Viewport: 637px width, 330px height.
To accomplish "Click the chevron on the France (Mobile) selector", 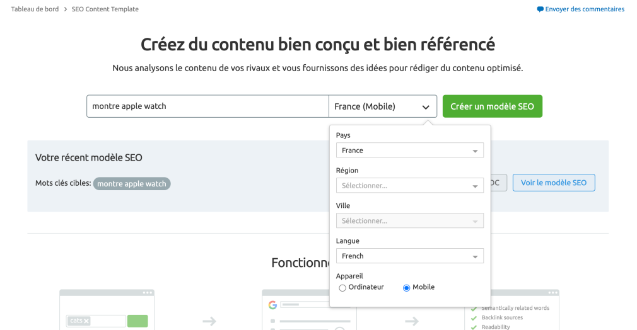I will pyautogui.click(x=425, y=107).
